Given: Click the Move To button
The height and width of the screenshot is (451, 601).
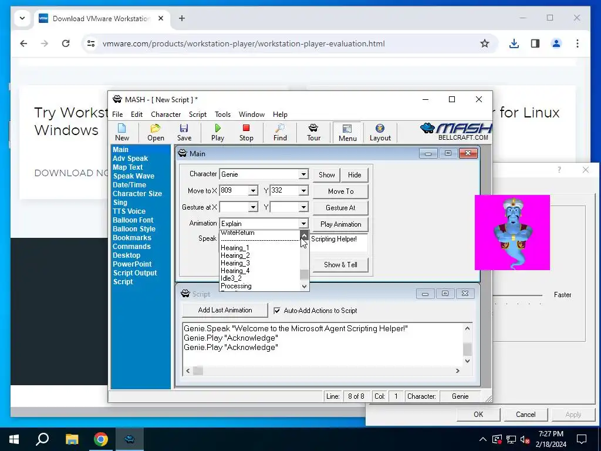Looking at the screenshot, I should pyautogui.click(x=341, y=191).
